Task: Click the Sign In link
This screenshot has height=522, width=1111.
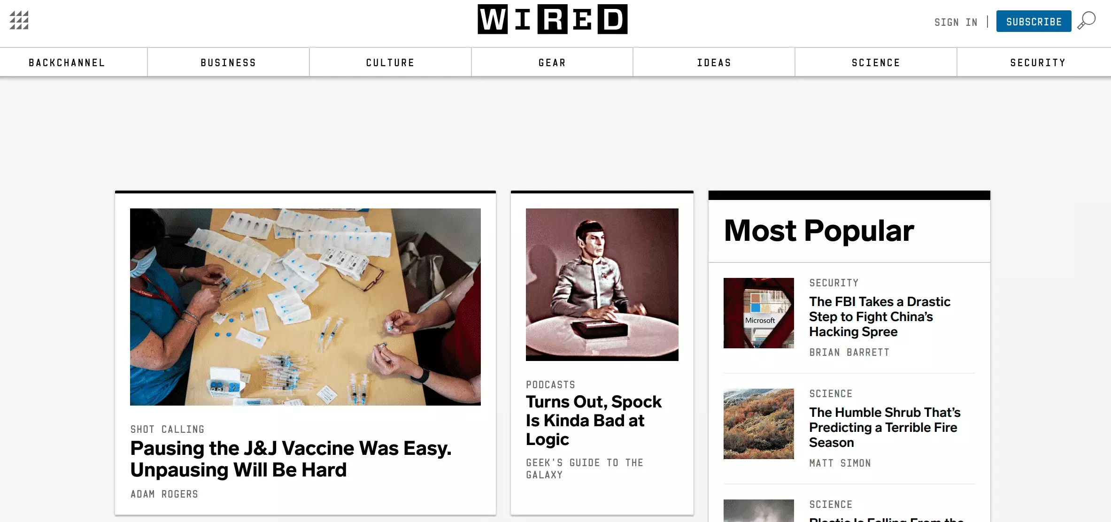Action: (x=956, y=22)
